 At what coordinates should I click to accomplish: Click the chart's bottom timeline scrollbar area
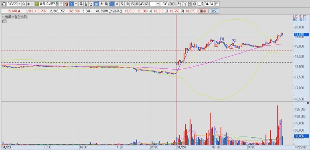click(x=146, y=147)
